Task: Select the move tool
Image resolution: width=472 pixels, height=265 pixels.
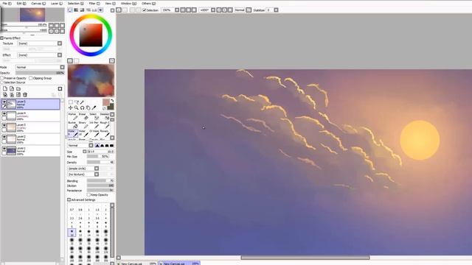Action: pyautogui.click(x=71, y=107)
